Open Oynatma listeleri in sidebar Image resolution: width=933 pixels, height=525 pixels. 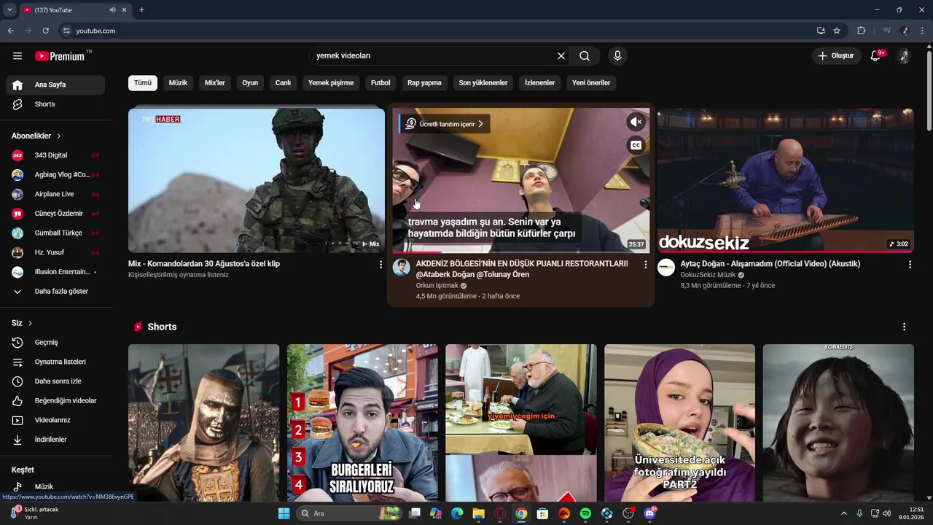click(55, 362)
